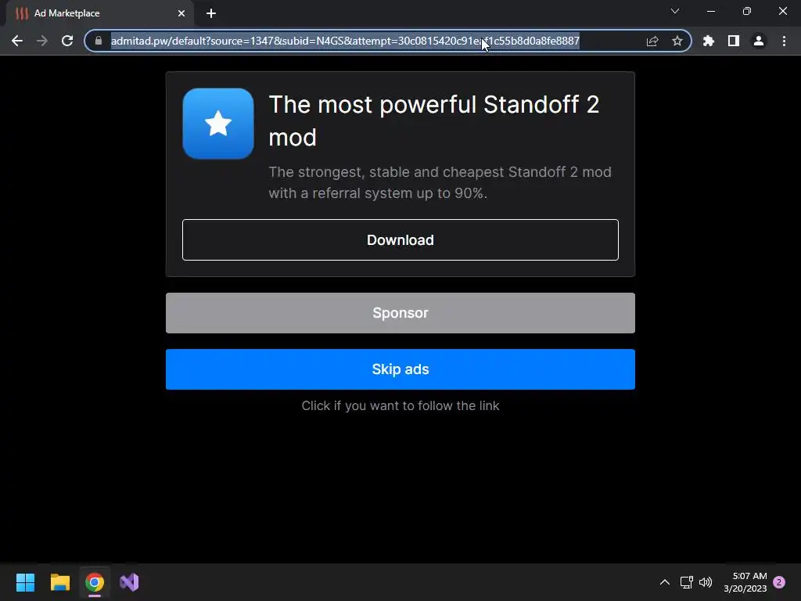
Task: Minimize the Chrome window
Action: click(x=710, y=11)
